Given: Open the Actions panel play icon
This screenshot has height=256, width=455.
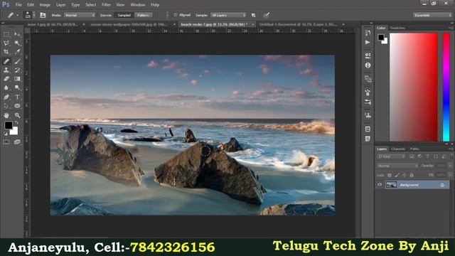Looking at the screenshot, I should pos(368,43).
